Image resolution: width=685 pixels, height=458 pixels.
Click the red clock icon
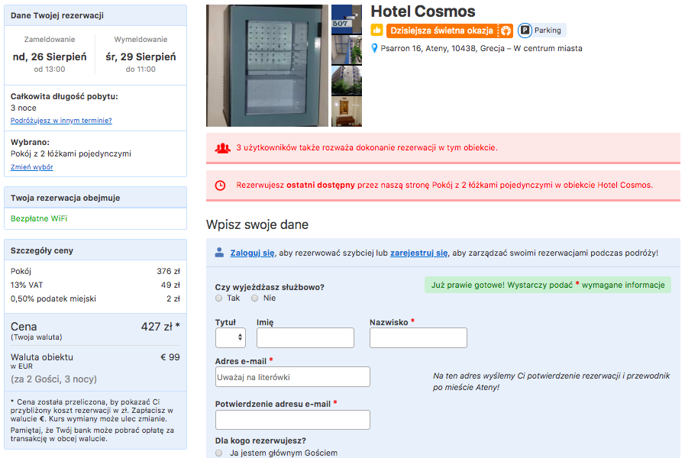[221, 185]
